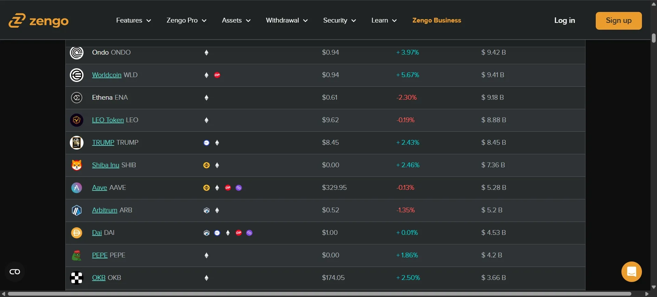Open the Dai link
Screen dimensions: 657x297
tap(97, 233)
